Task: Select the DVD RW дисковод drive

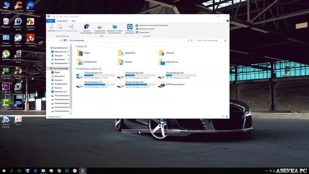Action: click(171, 85)
